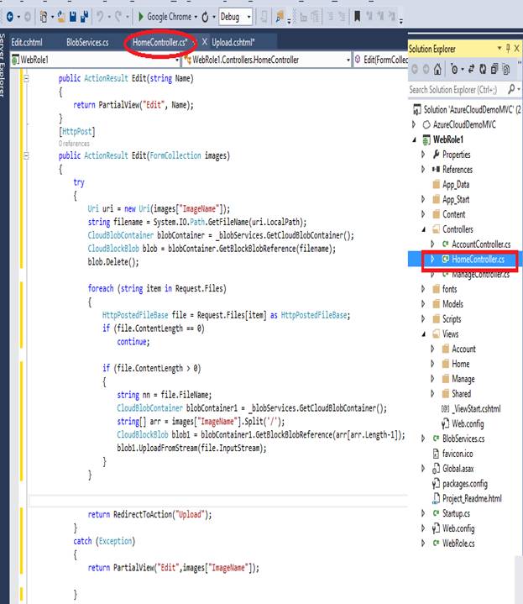Click the New Project toolbar icon
Image resolution: width=523 pixels, height=604 pixels.
coord(44,17)
